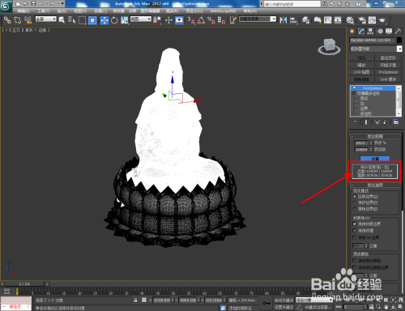405x311 pixels.
Task: Select the Select and Link tool
Action: pos(7,20)
